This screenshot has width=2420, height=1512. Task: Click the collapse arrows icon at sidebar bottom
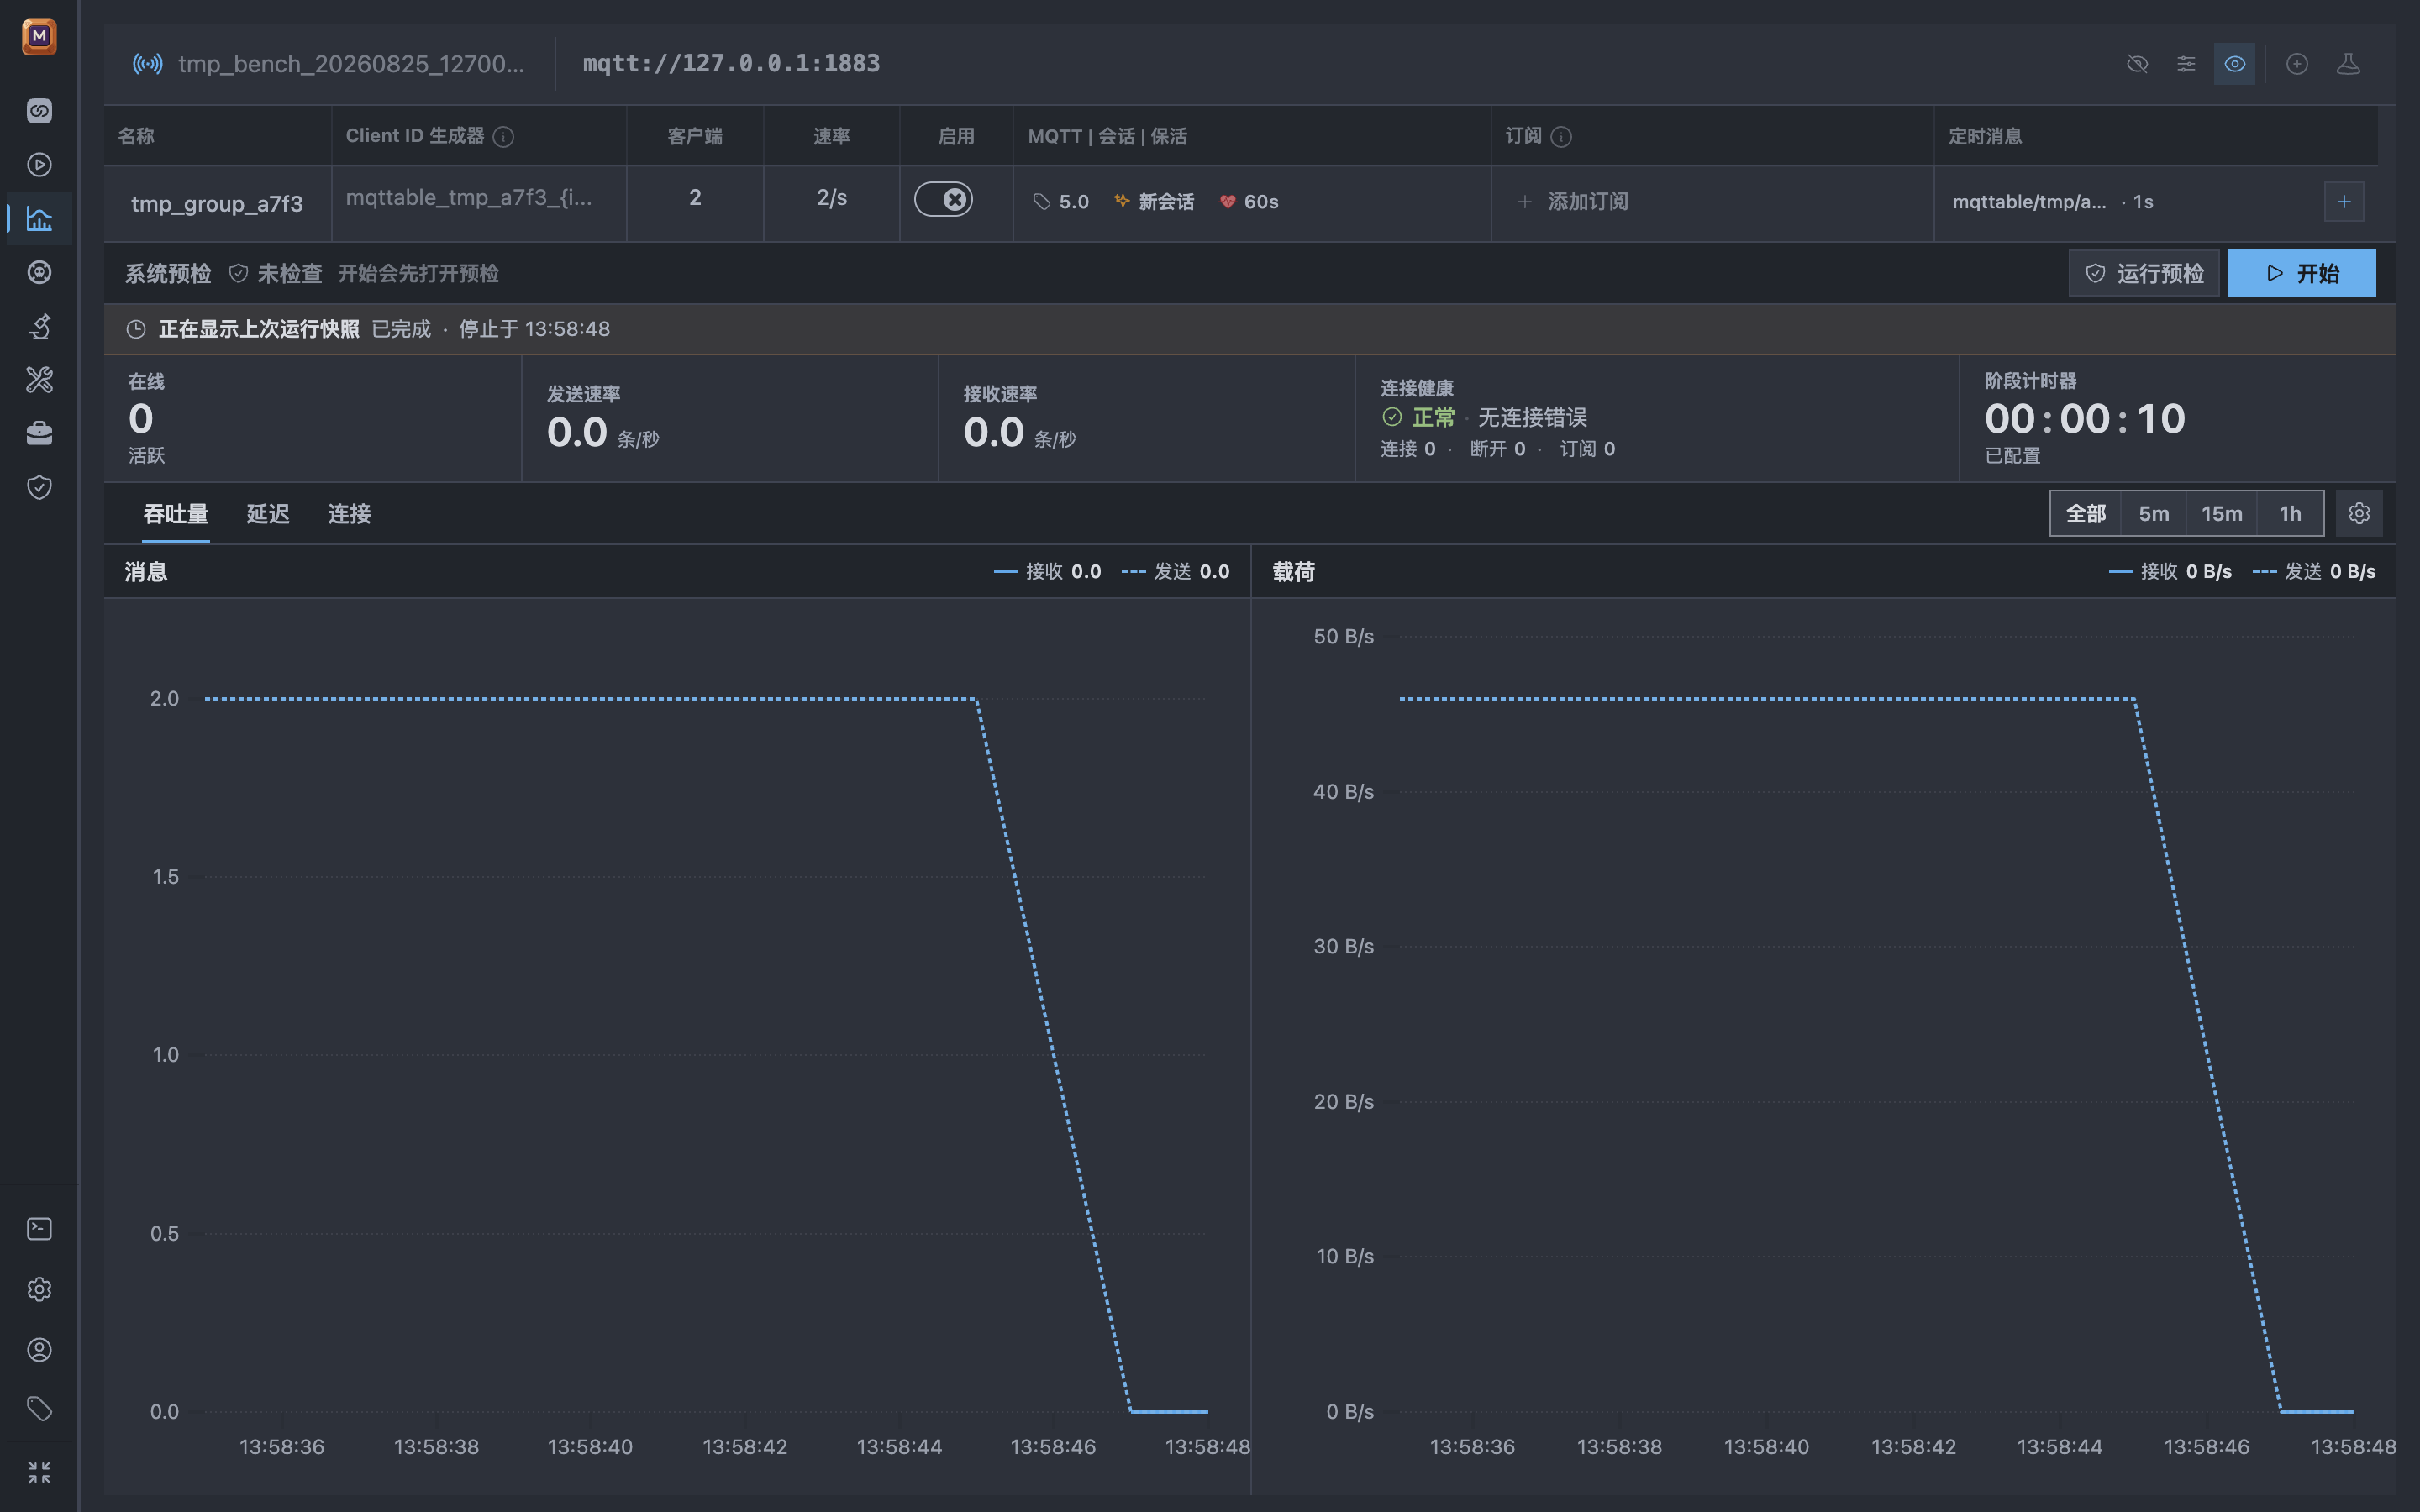39,1472
